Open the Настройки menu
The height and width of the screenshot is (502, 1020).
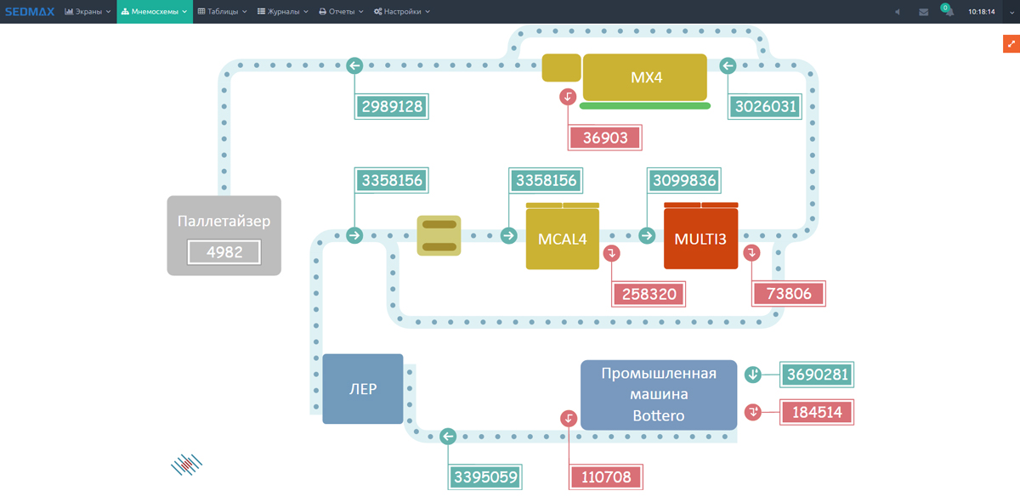coord(402,12)
